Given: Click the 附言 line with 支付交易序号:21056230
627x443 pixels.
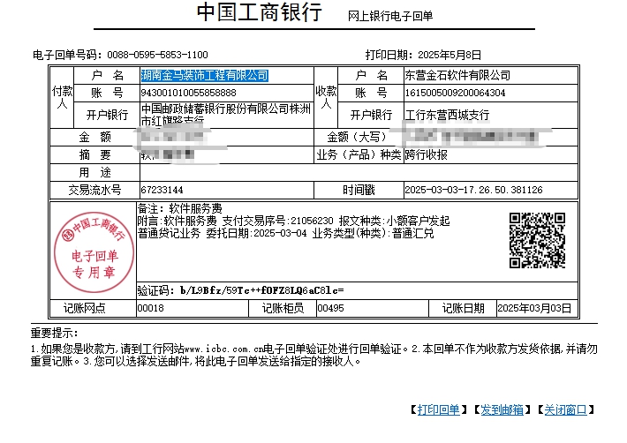Looking at the screenshot, I should (293, 221).
